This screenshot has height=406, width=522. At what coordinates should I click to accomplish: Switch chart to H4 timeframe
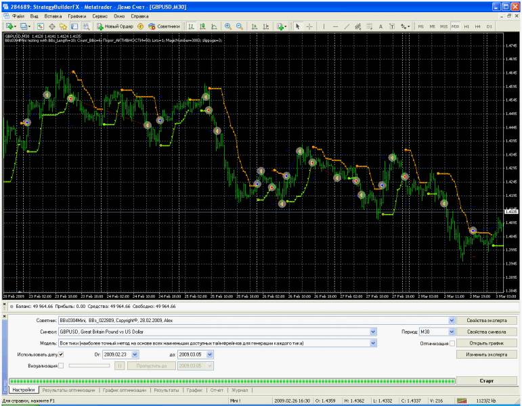point(477,26)
